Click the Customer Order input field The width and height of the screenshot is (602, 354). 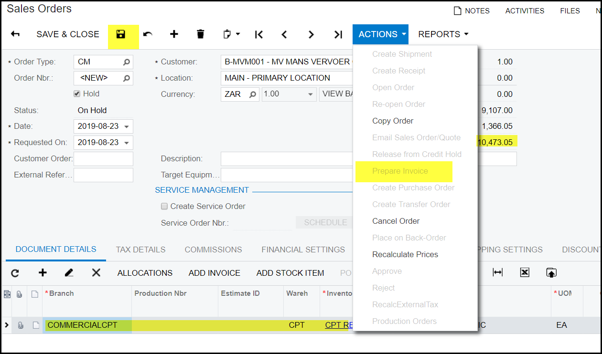(103, 159)
